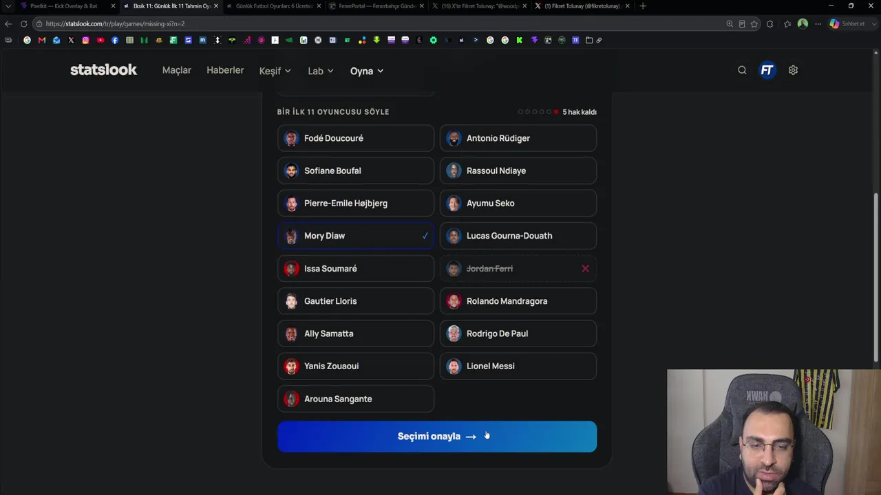Confirm selection with Seçimi onayla button
The image size is (881, 495).
coord(437,437)
